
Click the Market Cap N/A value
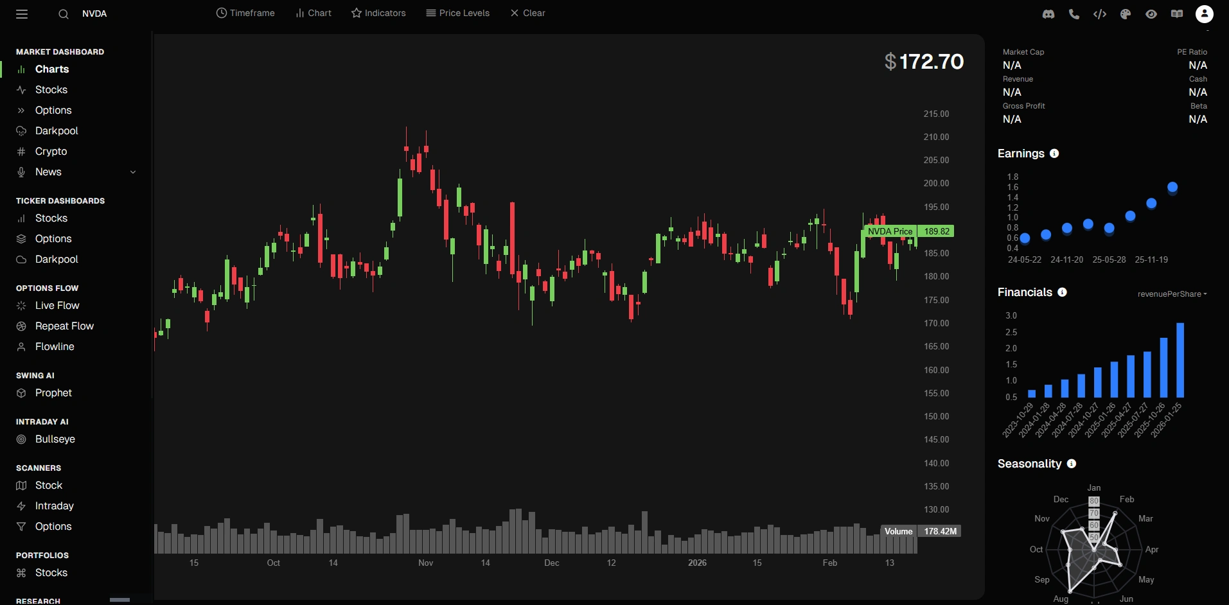coord(1012,66)
